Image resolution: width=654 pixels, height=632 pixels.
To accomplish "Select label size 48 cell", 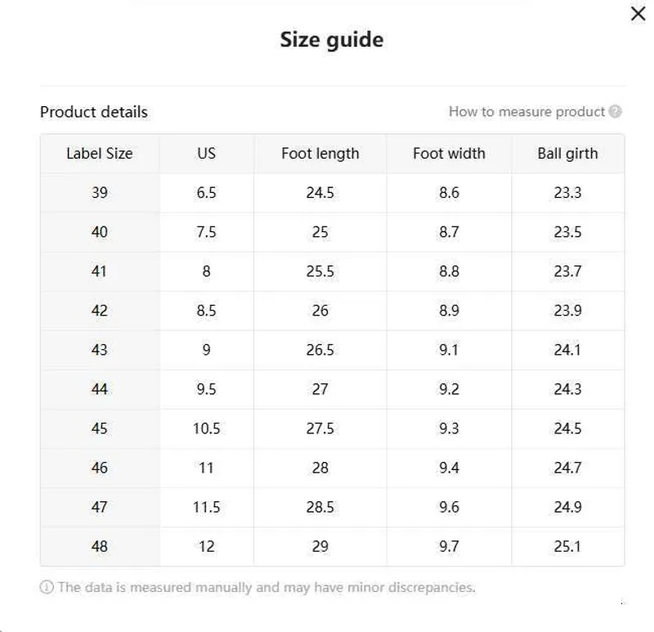I will tap(100, 546).
